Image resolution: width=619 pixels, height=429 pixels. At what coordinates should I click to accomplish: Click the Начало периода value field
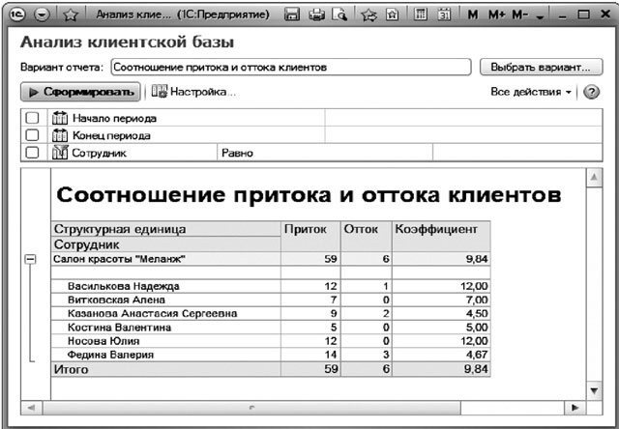click(x=464, y=118)
